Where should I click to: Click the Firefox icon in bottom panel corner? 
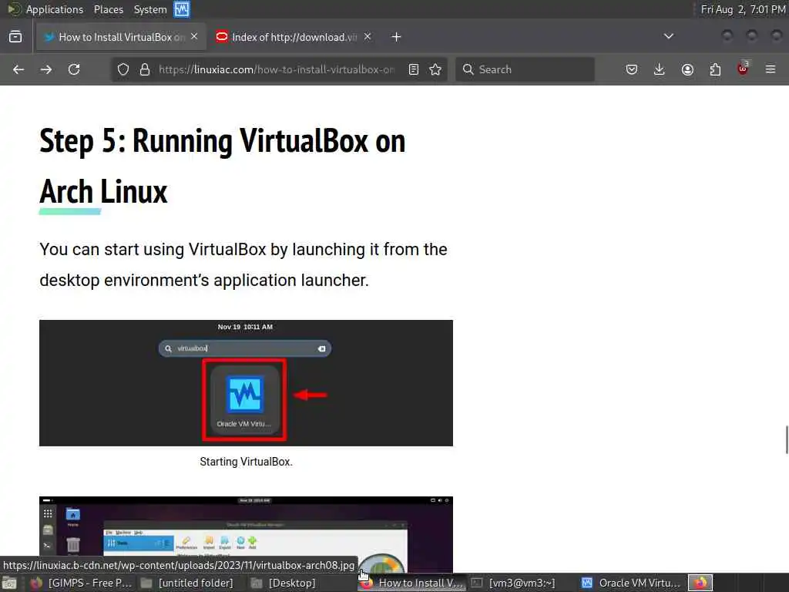pyautogui.click(x=700, y=583)
